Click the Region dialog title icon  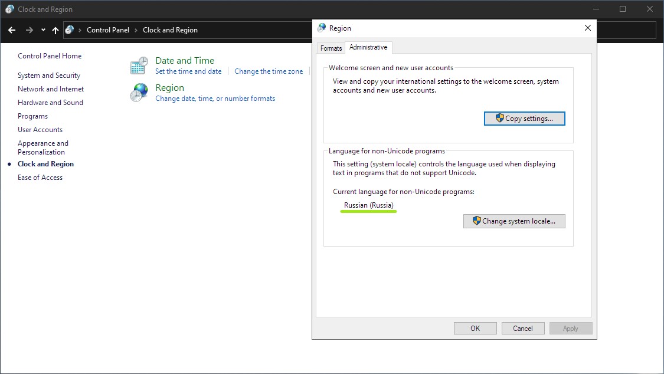tap(322, 28)
